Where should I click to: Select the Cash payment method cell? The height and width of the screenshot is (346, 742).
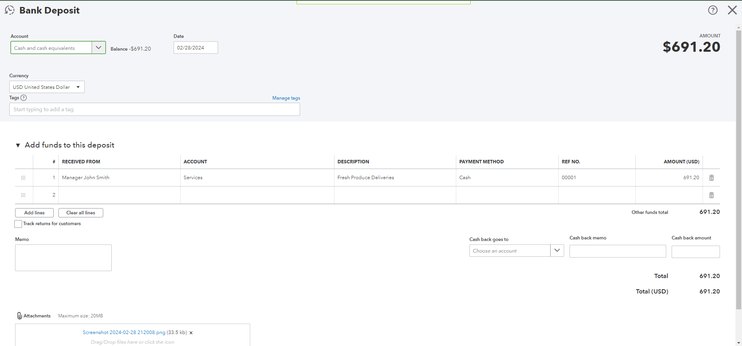507,178
